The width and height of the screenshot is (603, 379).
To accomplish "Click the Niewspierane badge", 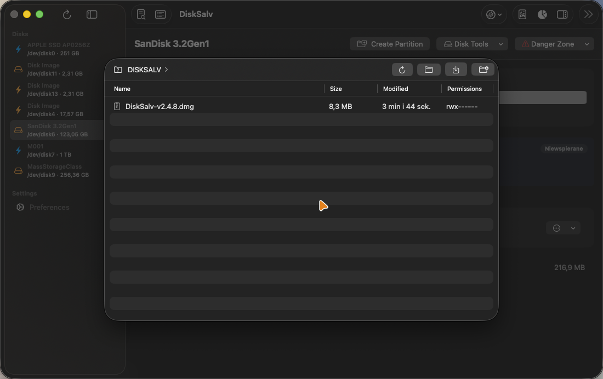I will (x=564, y=149).
